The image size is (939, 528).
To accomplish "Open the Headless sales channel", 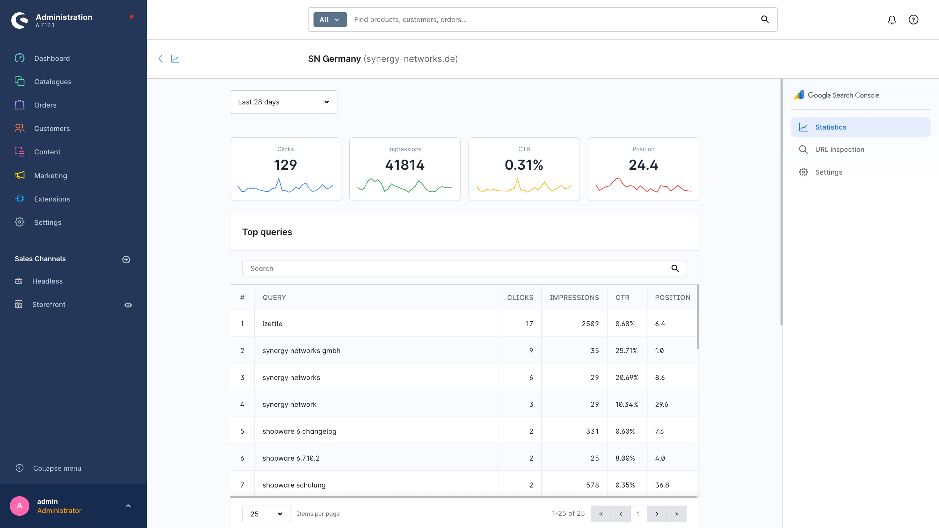I will [x=47, y=281].
